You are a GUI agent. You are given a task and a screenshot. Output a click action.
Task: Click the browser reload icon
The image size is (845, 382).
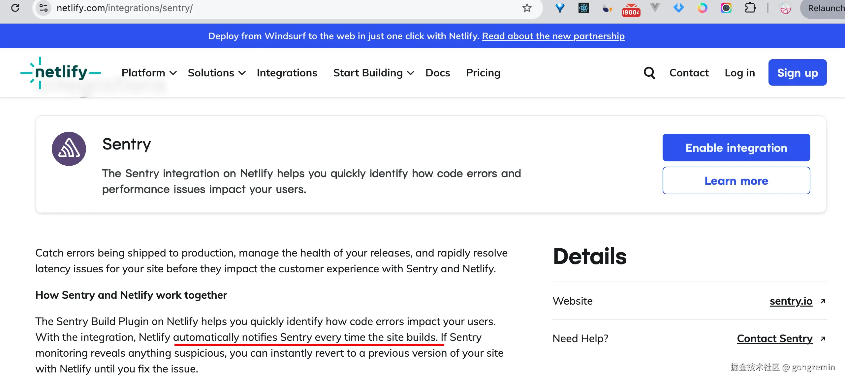tap(15, 8)
